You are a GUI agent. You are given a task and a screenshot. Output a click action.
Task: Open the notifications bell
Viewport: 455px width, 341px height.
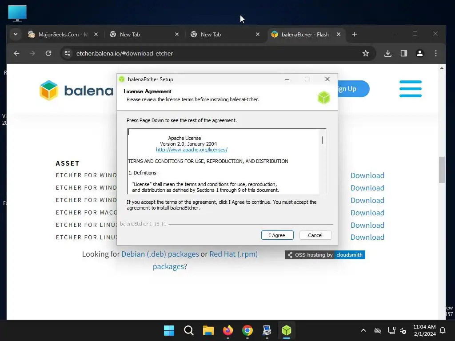(443, 330)
